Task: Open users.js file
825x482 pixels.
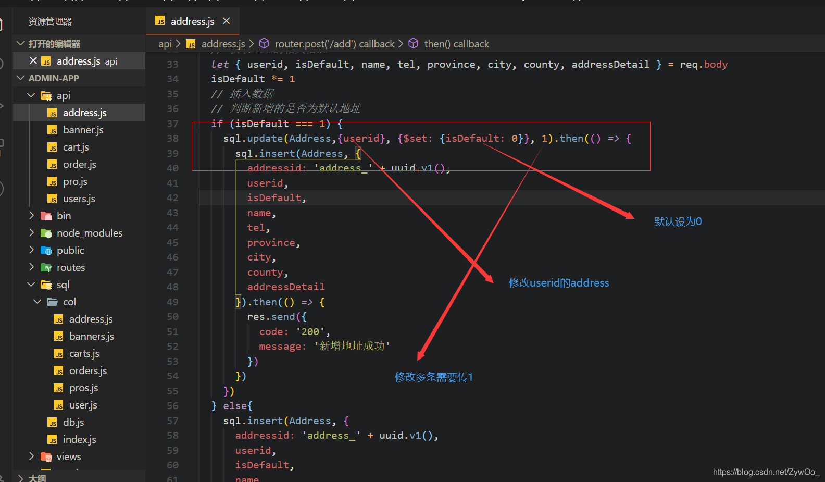Action: pyautogui.click(x=79, y=199)
